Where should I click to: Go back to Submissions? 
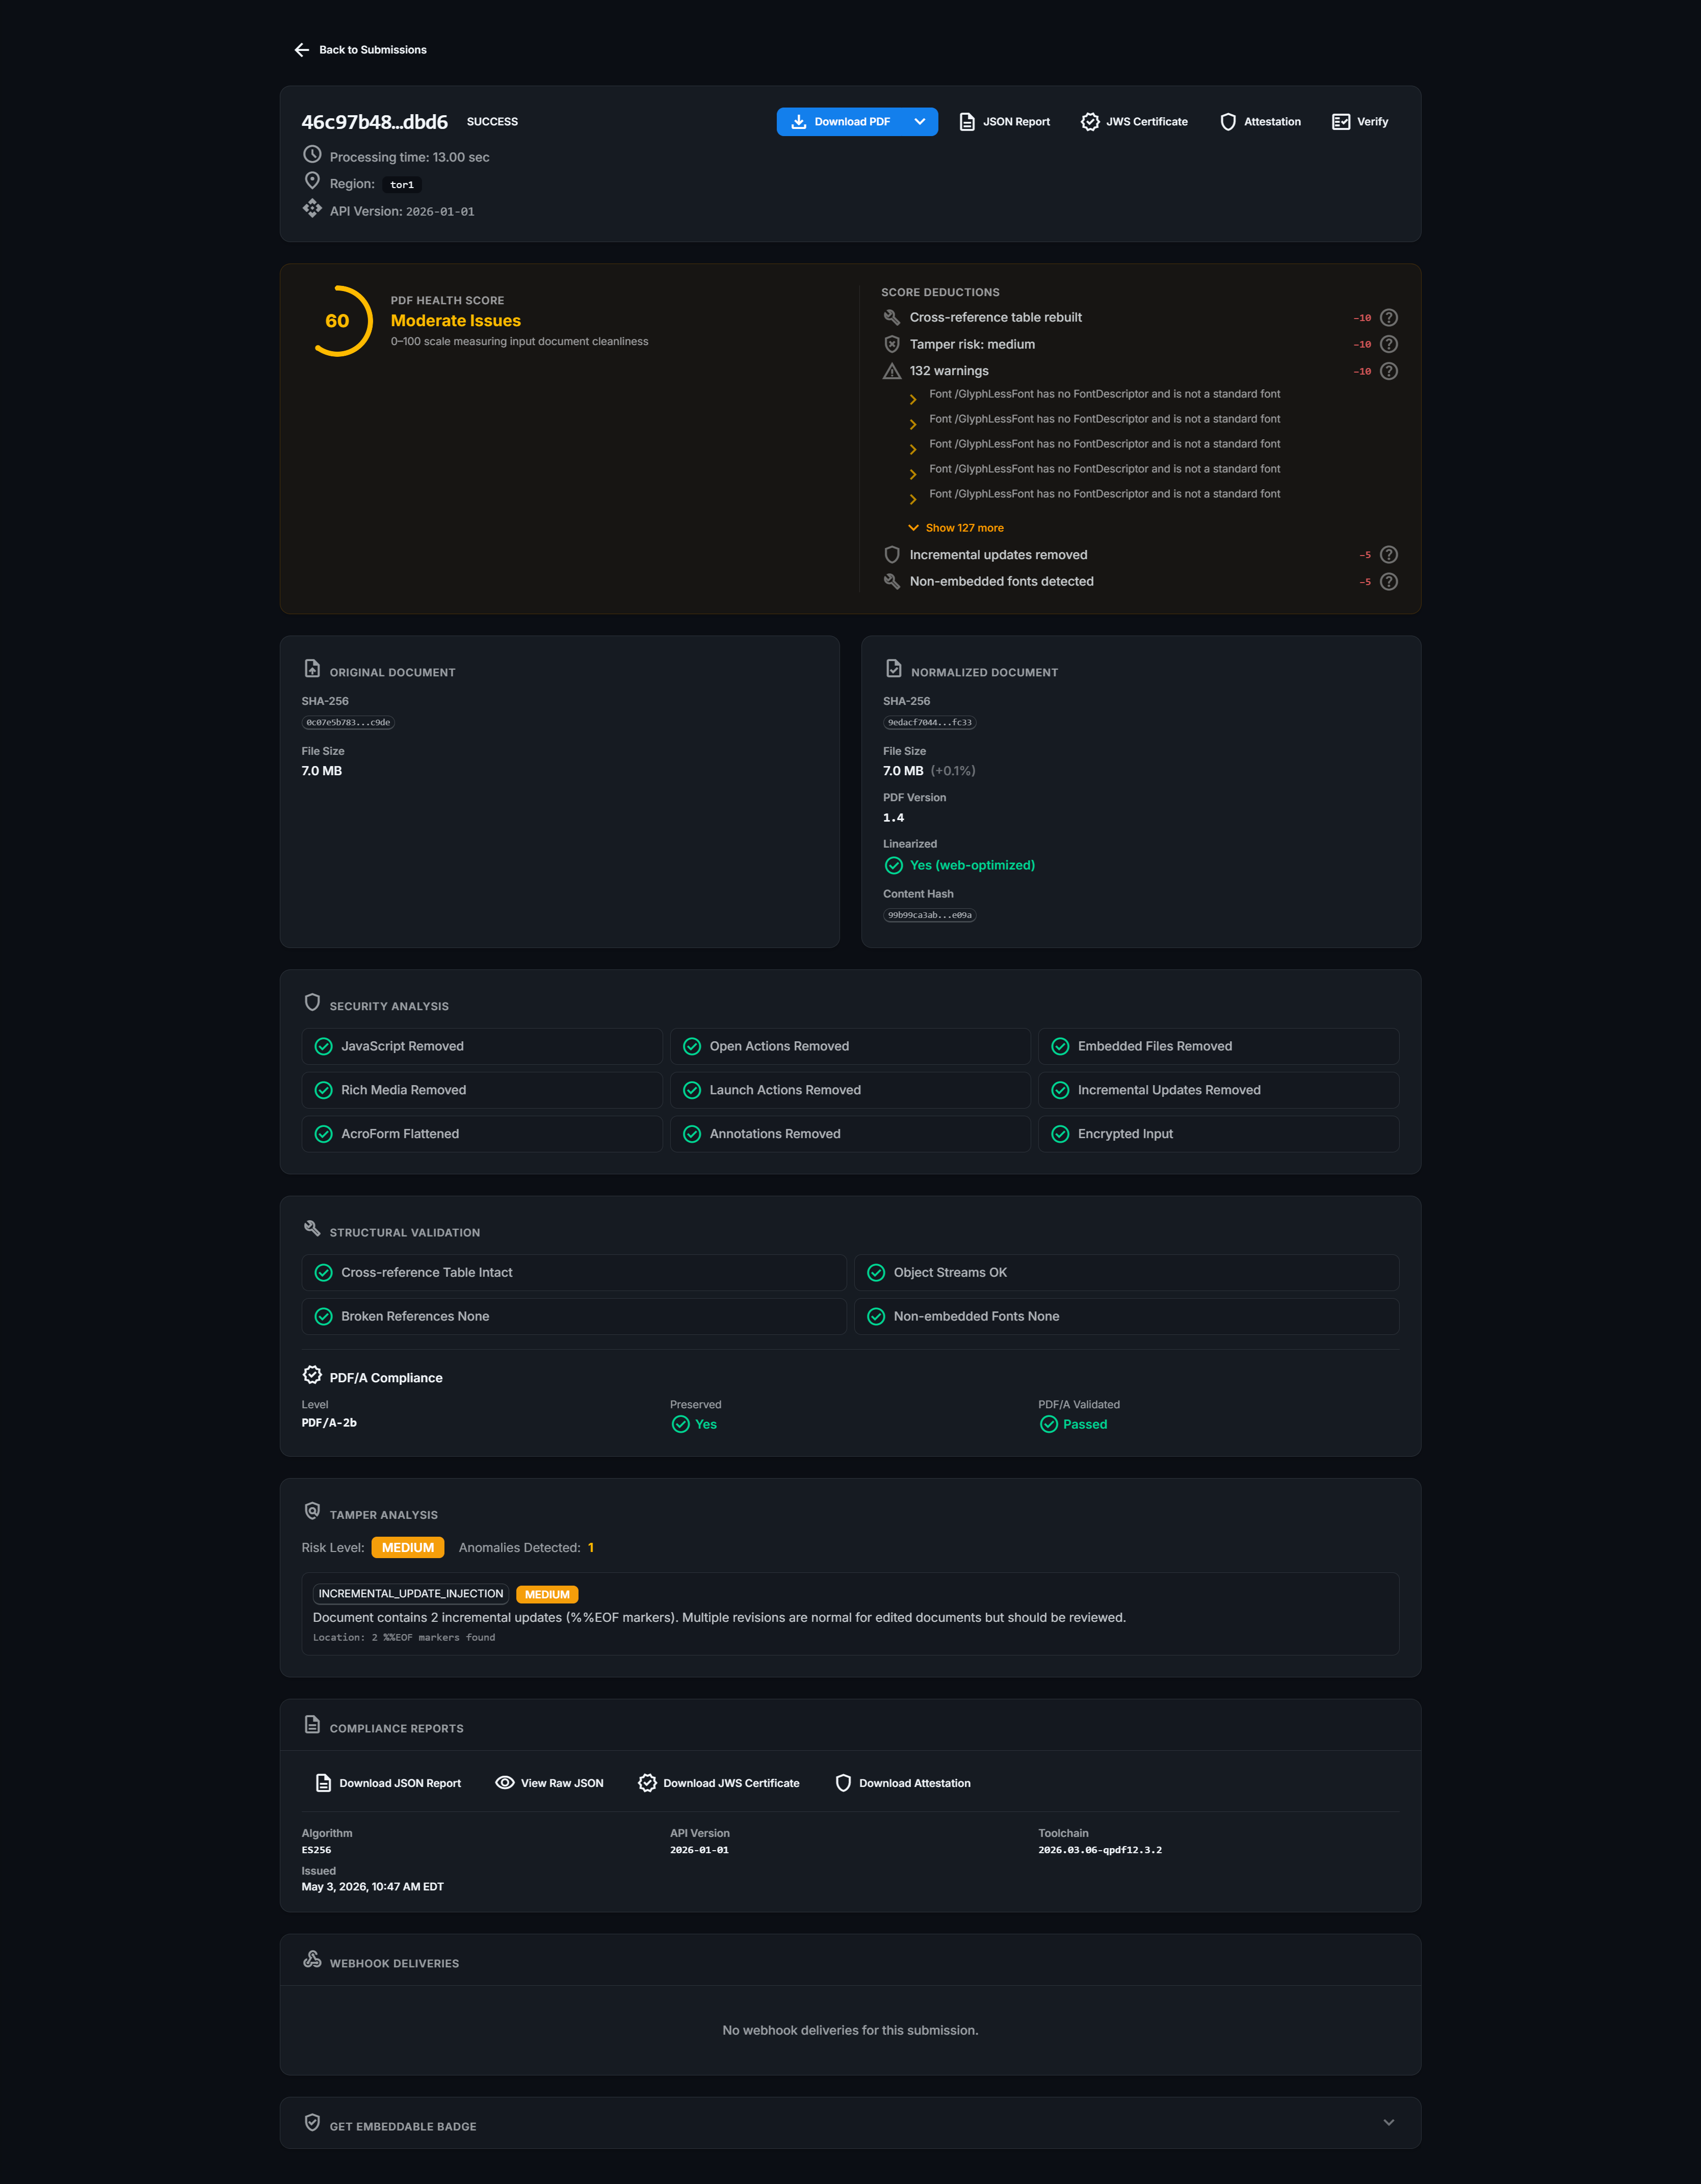click(x=360, y=50)
